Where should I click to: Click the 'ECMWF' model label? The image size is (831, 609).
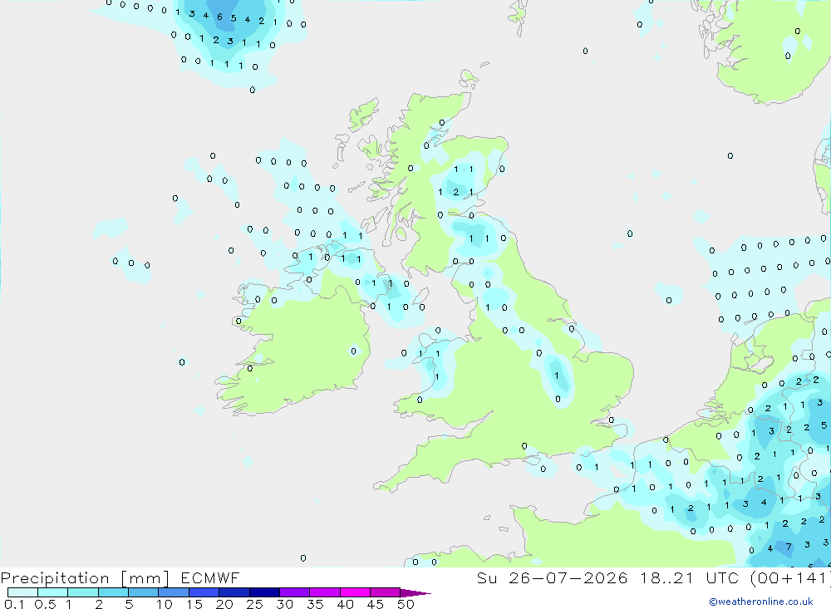coord(210,578)
